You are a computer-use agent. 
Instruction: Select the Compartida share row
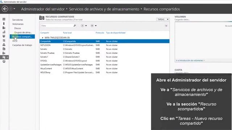(x=104, y=41)
